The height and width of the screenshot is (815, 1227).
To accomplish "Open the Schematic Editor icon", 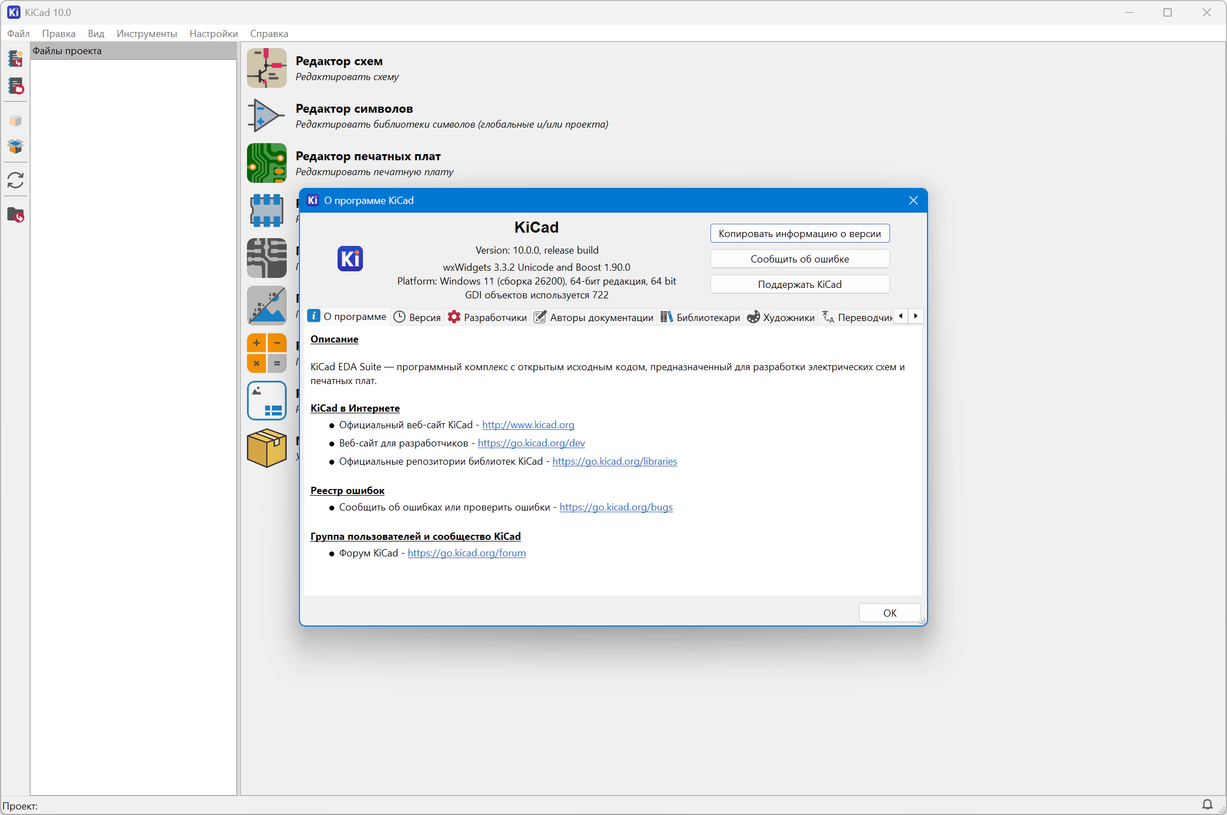I will click(x=266, y=68).
